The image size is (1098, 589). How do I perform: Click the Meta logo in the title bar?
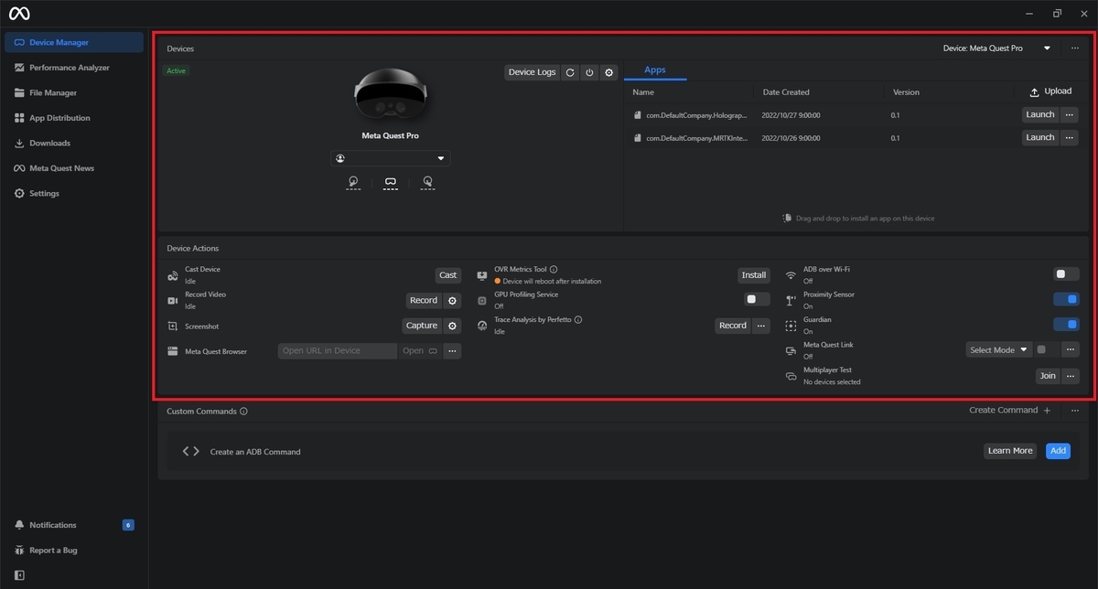[19, 13]
